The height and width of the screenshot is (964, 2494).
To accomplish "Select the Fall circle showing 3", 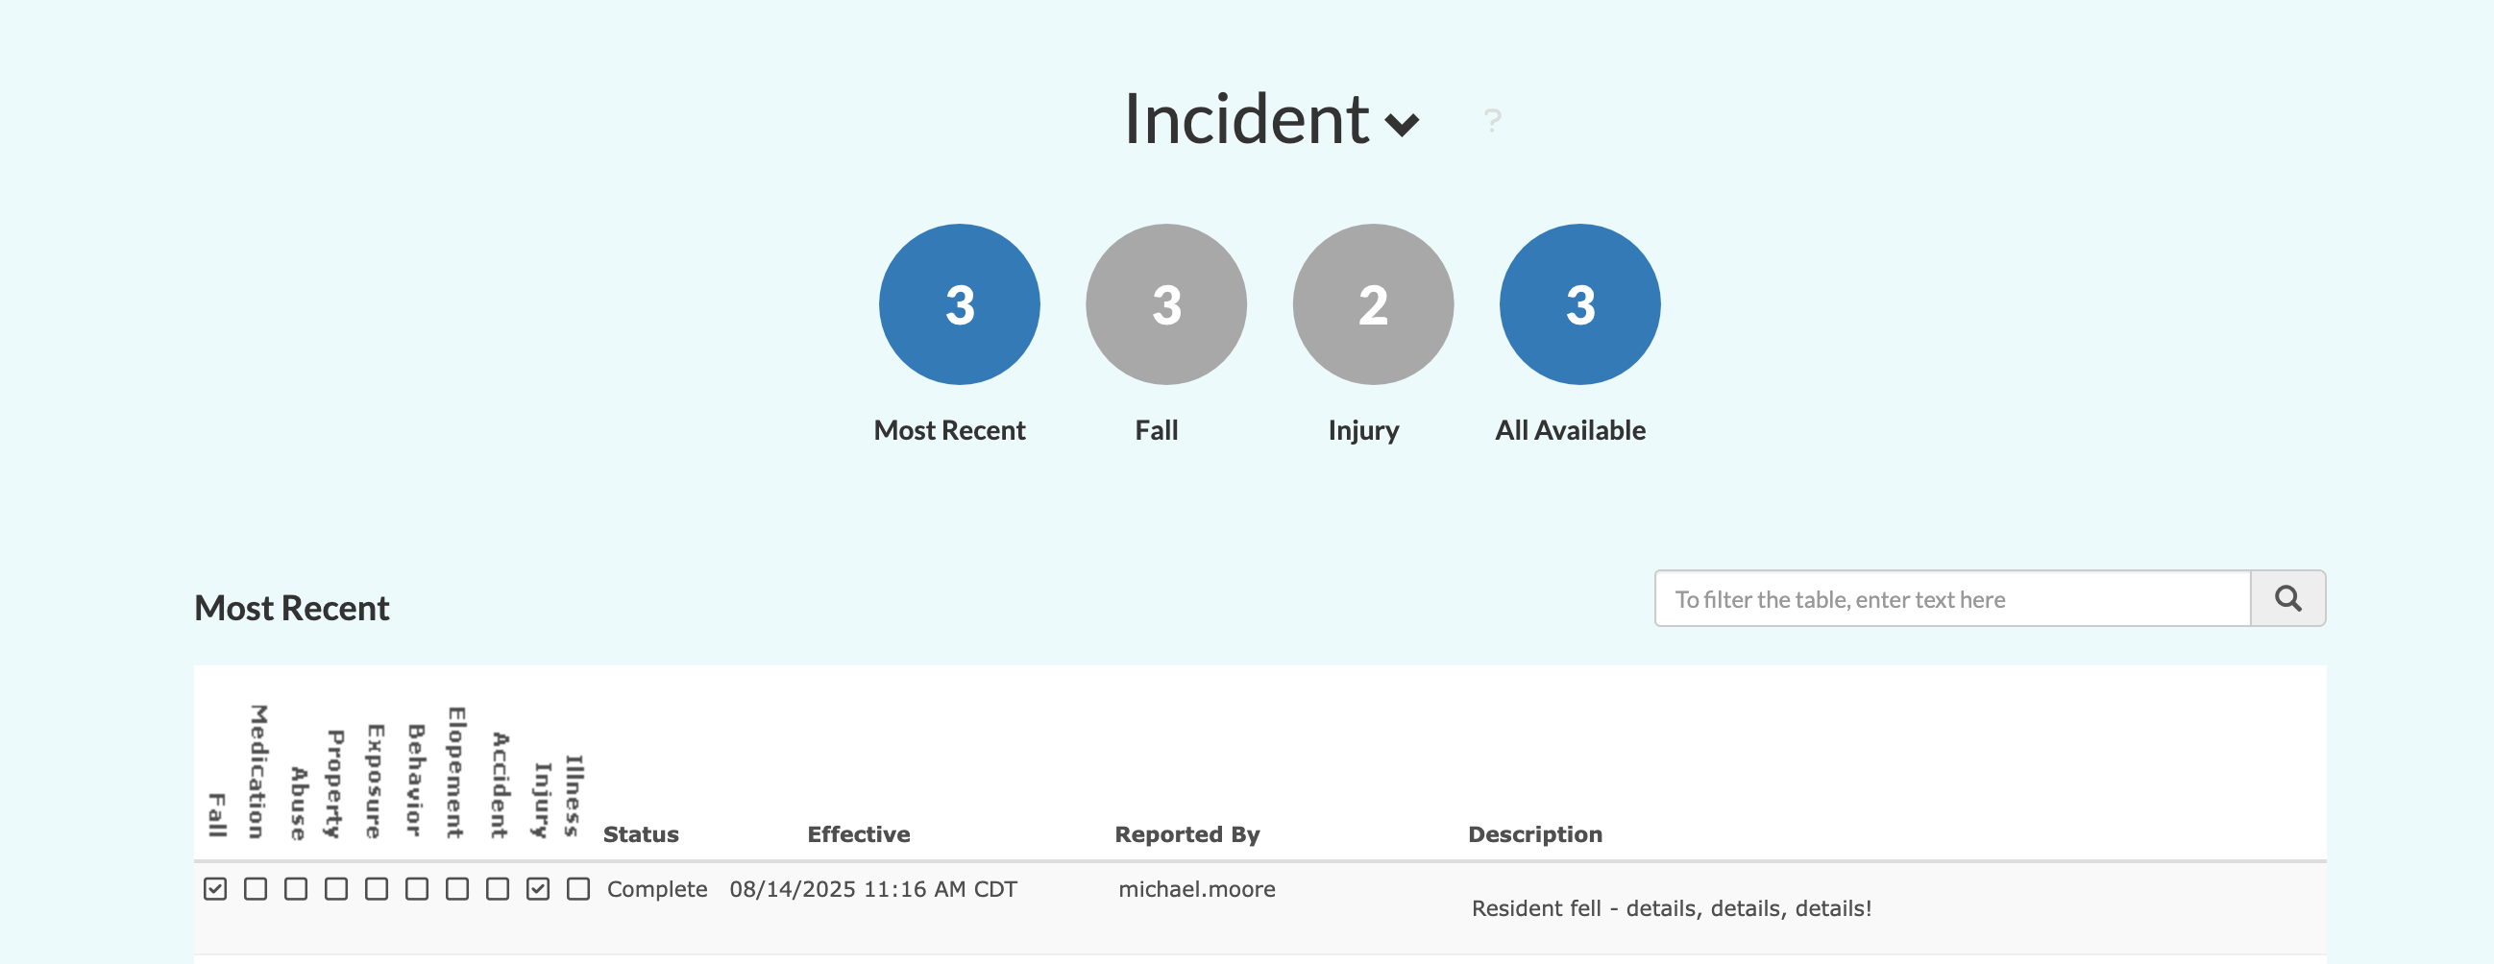I will pyautogui.click(x=1165, y=304).
